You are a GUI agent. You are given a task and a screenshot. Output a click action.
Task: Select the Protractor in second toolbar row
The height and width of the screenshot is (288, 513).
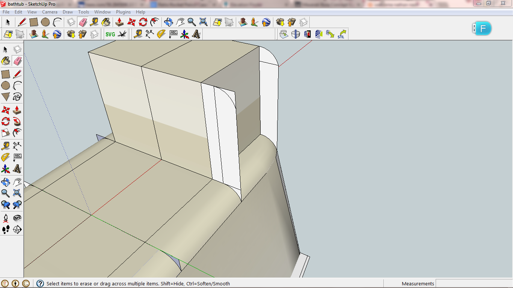click(161, 34)
